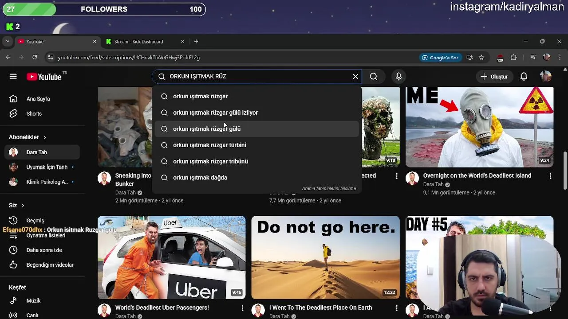568x319 pixels.
Task: Open the Dara Tah subscription channel
Action: 42,152
